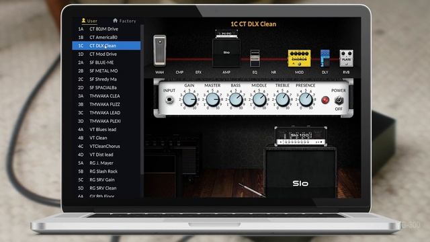The height and width of the screenshot is (242, 430).
Task: Select preset 1B CT America80
Action: tap(106, 38)
